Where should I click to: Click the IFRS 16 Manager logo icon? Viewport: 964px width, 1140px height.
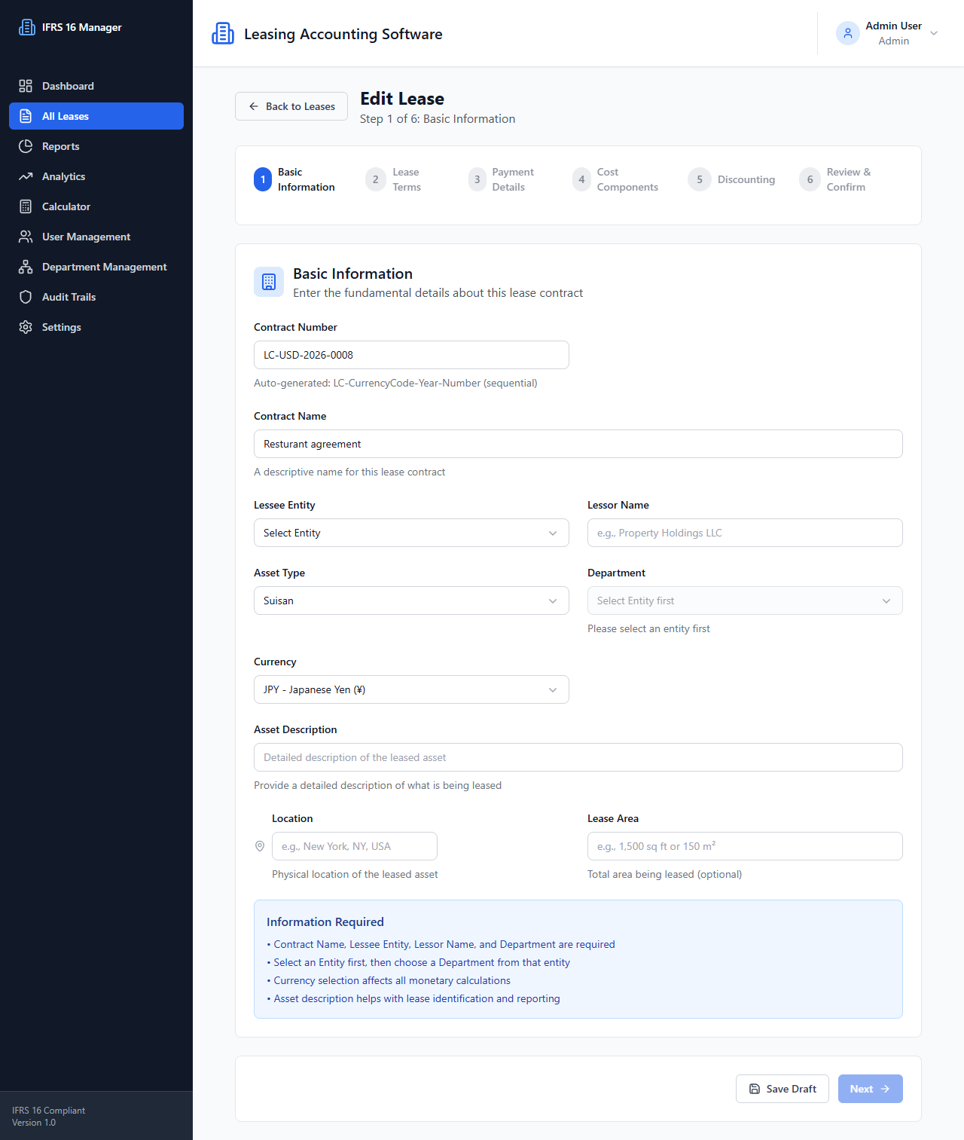(27, 27)
